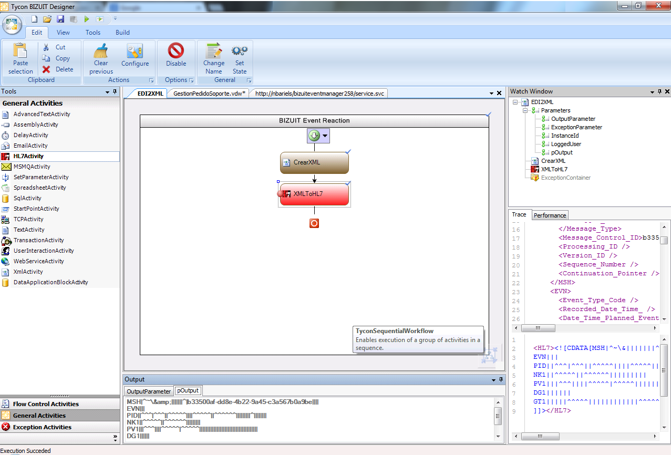Screen dimensions: 671x455
Task: Switch to the Performance tab
Action: 550,215
